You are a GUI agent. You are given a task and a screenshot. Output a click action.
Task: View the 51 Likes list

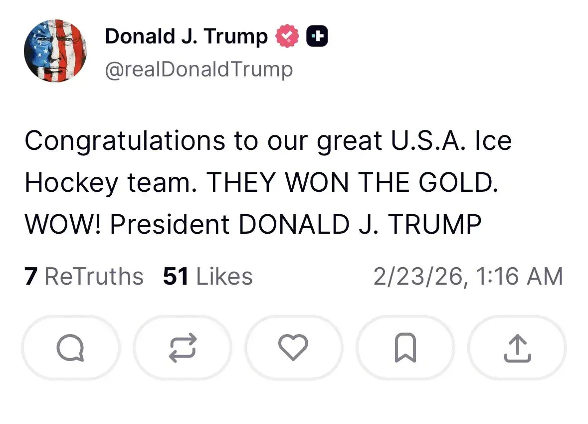pyautogui.click(x=207, y=277)
